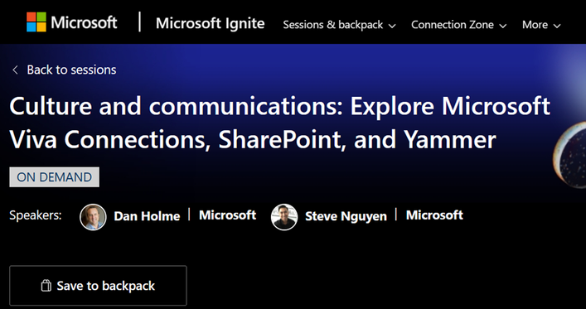Click the Microsoft four-square logo
The width and height of the screenshot is (586, 309).
click(36, 22)
